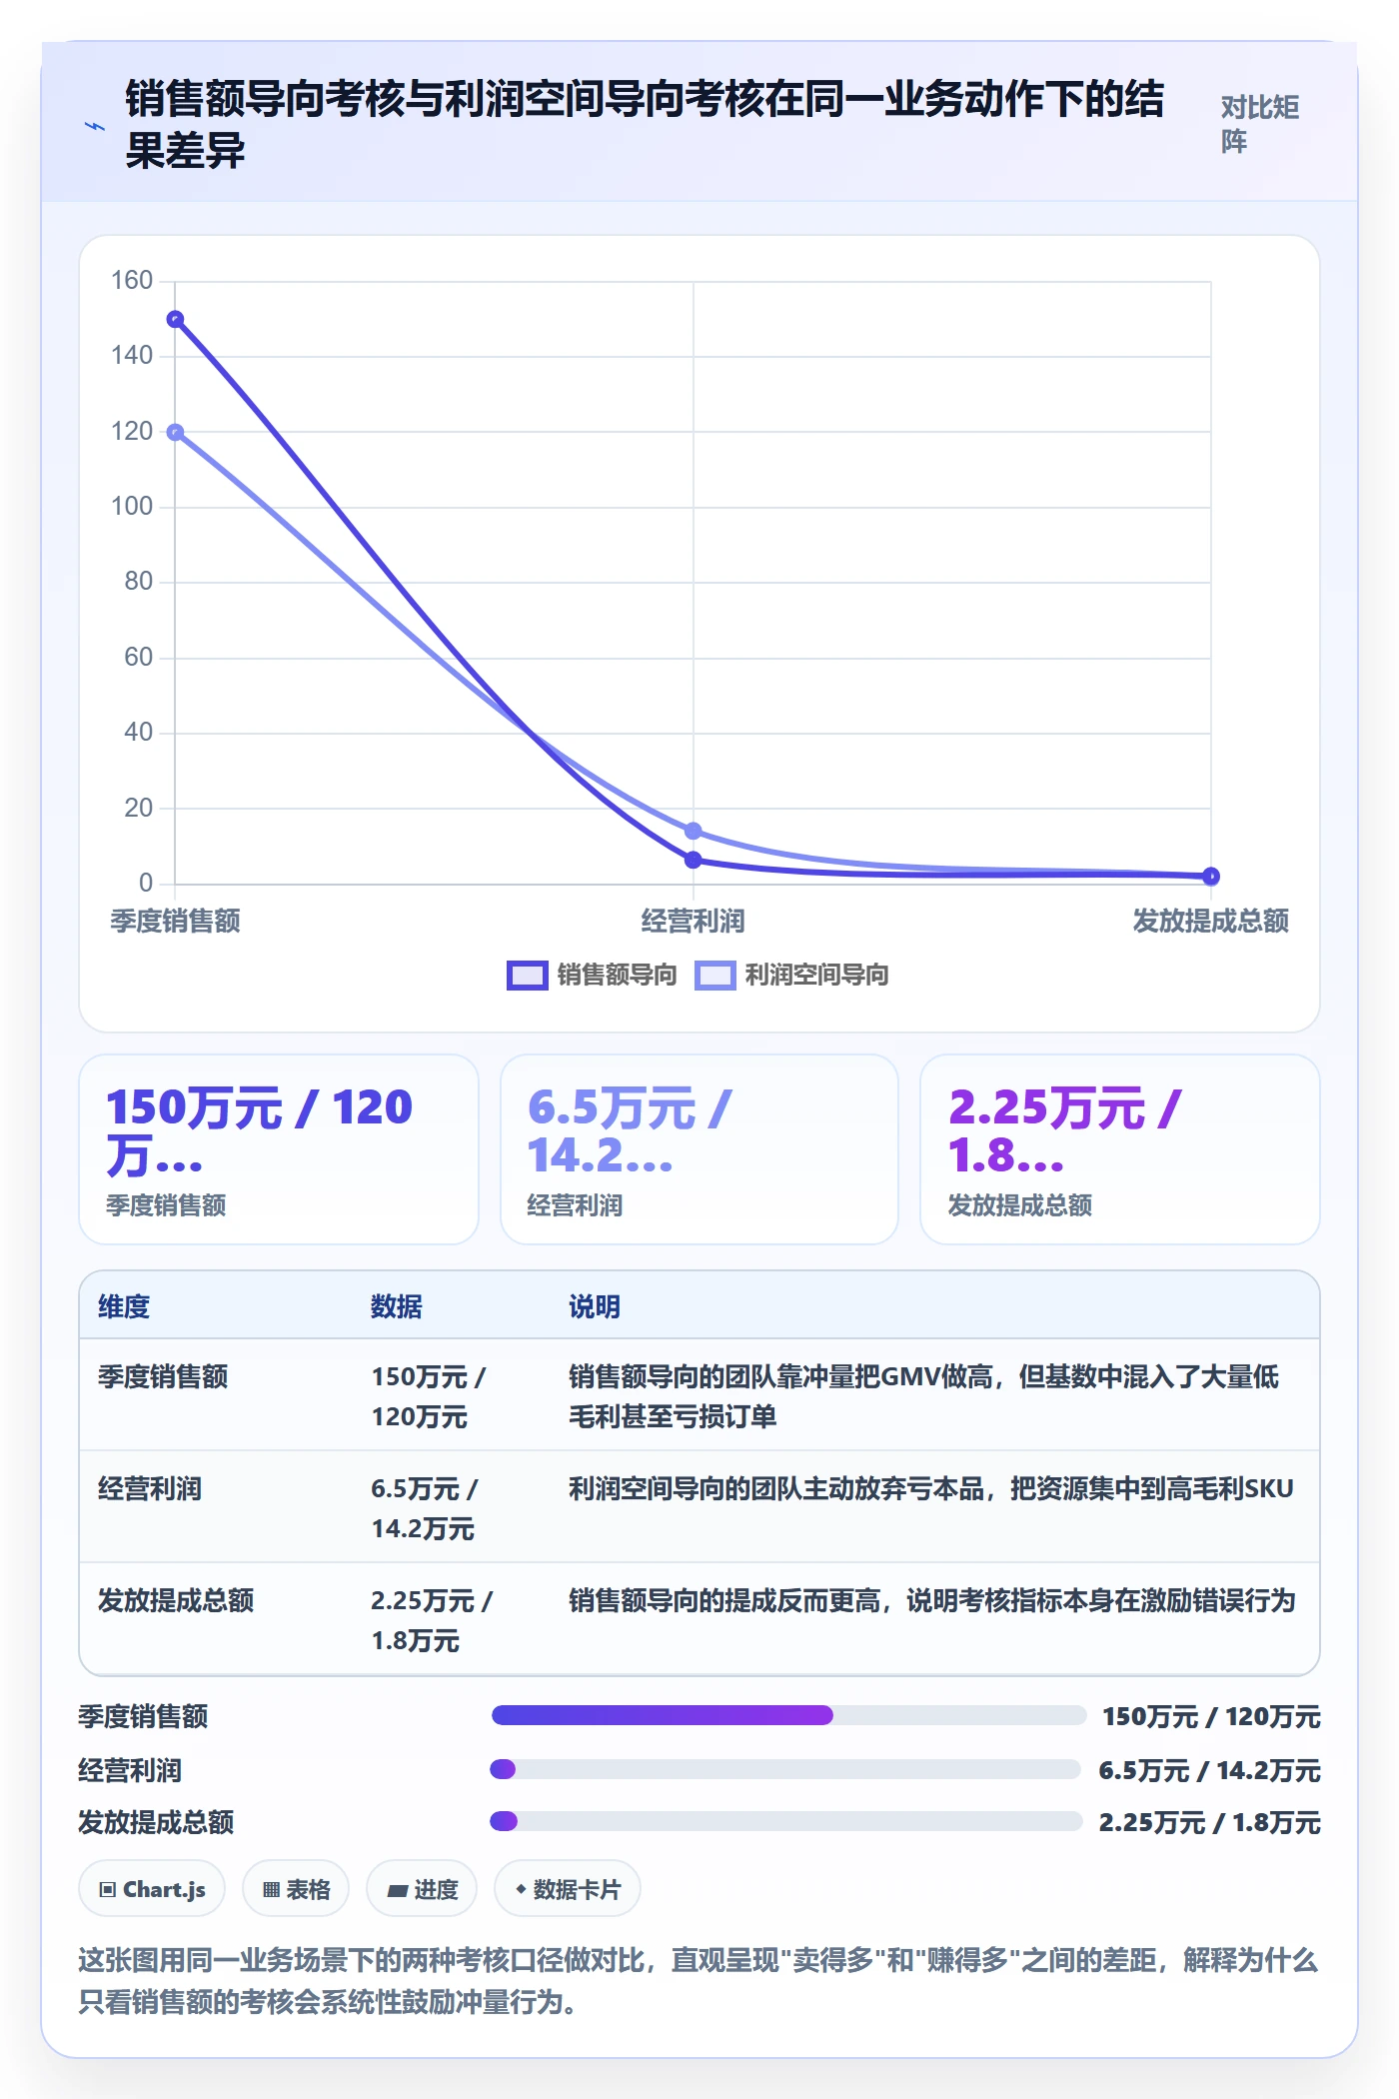Click the 说明 column header
1399x2099 pixels.
click(595, 1306)
